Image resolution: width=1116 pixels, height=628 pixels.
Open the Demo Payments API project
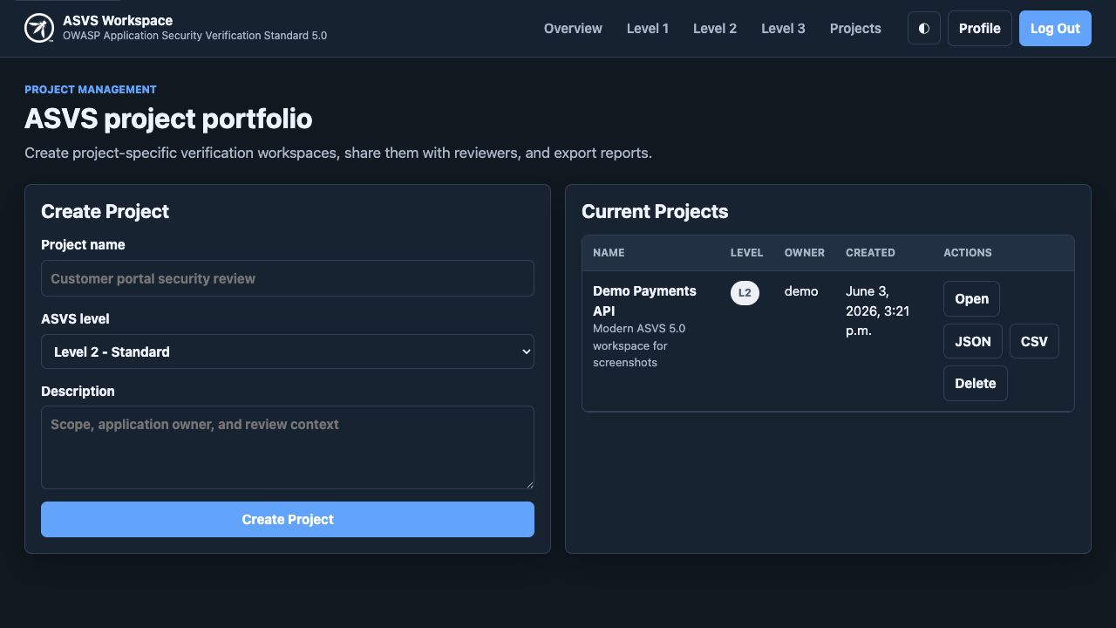(x=971, y=298)
